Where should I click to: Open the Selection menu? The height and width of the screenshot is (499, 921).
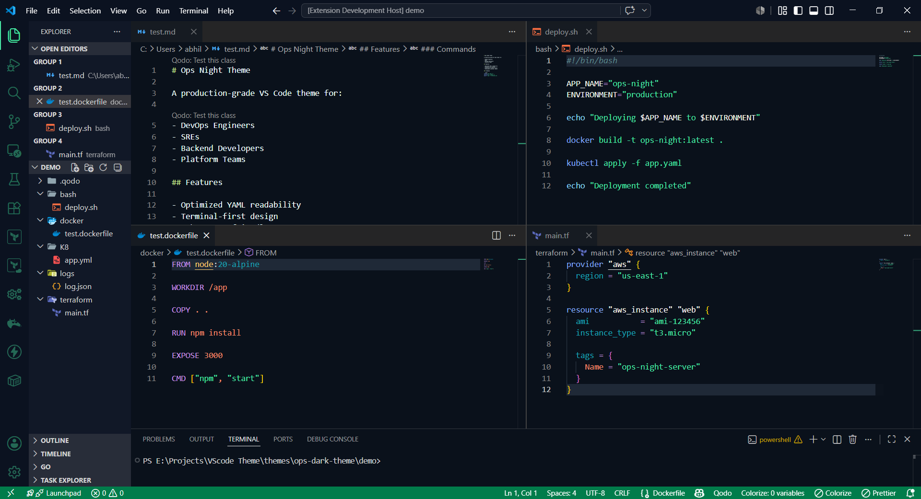pyautogui.click(x=85, y=11)
